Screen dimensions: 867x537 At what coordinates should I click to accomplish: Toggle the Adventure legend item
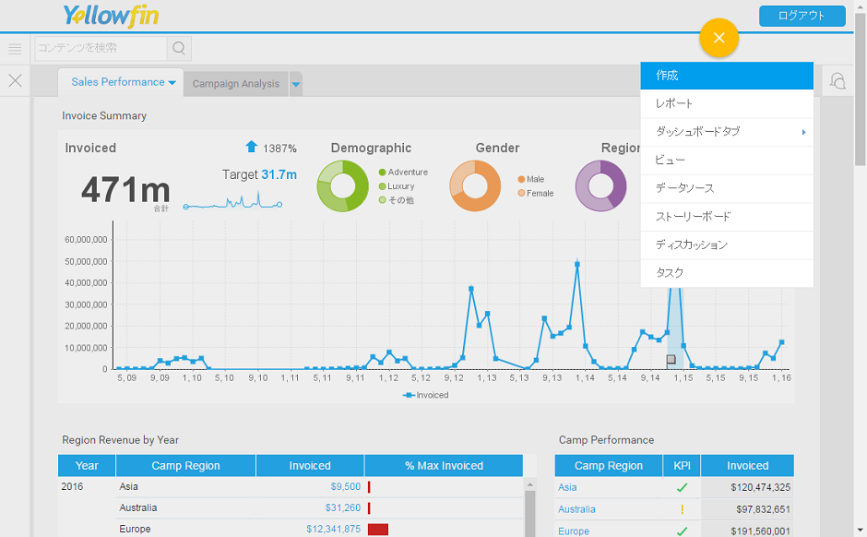pos(403,172)
